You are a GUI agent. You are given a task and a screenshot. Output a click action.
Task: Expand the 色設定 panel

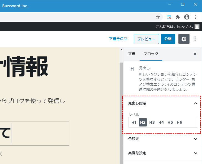(x=163, y=139)
